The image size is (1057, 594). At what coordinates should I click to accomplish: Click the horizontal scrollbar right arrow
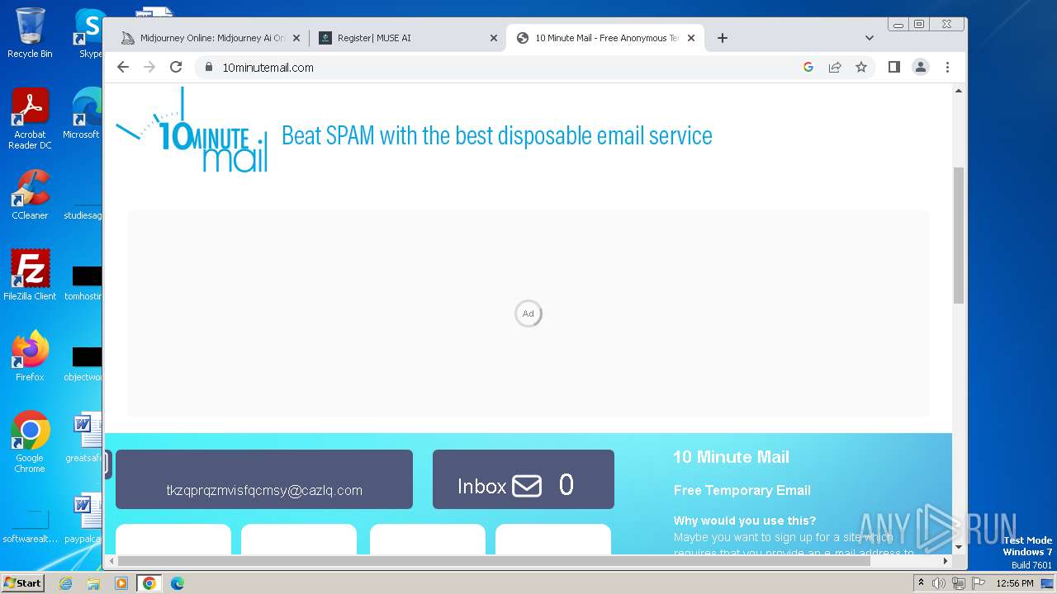pyautogui.click(x=946, y=561)
